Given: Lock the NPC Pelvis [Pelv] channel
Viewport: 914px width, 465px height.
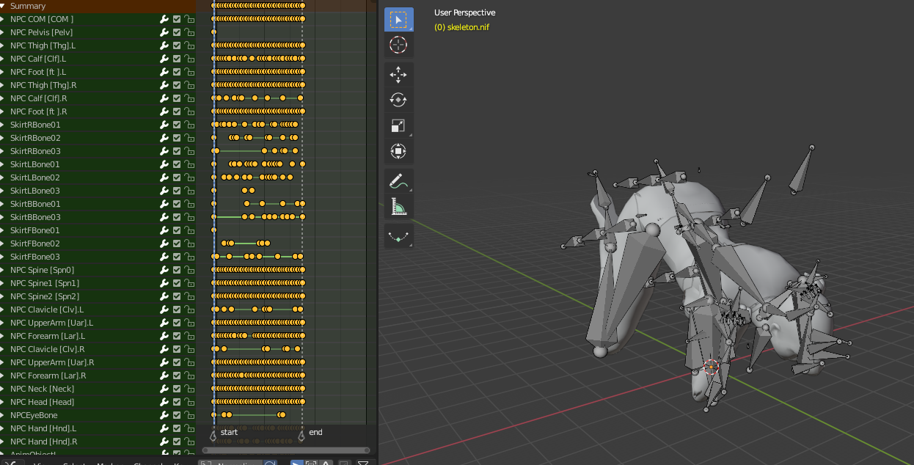Looking at the screenshot, I should 189,32.
